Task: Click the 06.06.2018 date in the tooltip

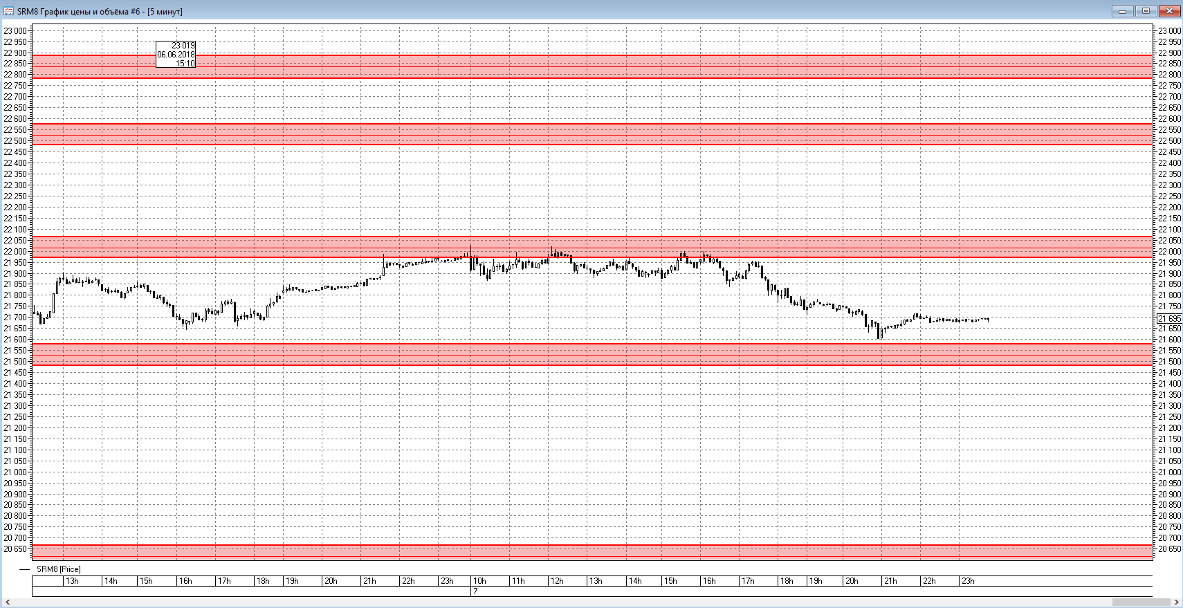Action: pyautogui.click(x=176, y=55)
